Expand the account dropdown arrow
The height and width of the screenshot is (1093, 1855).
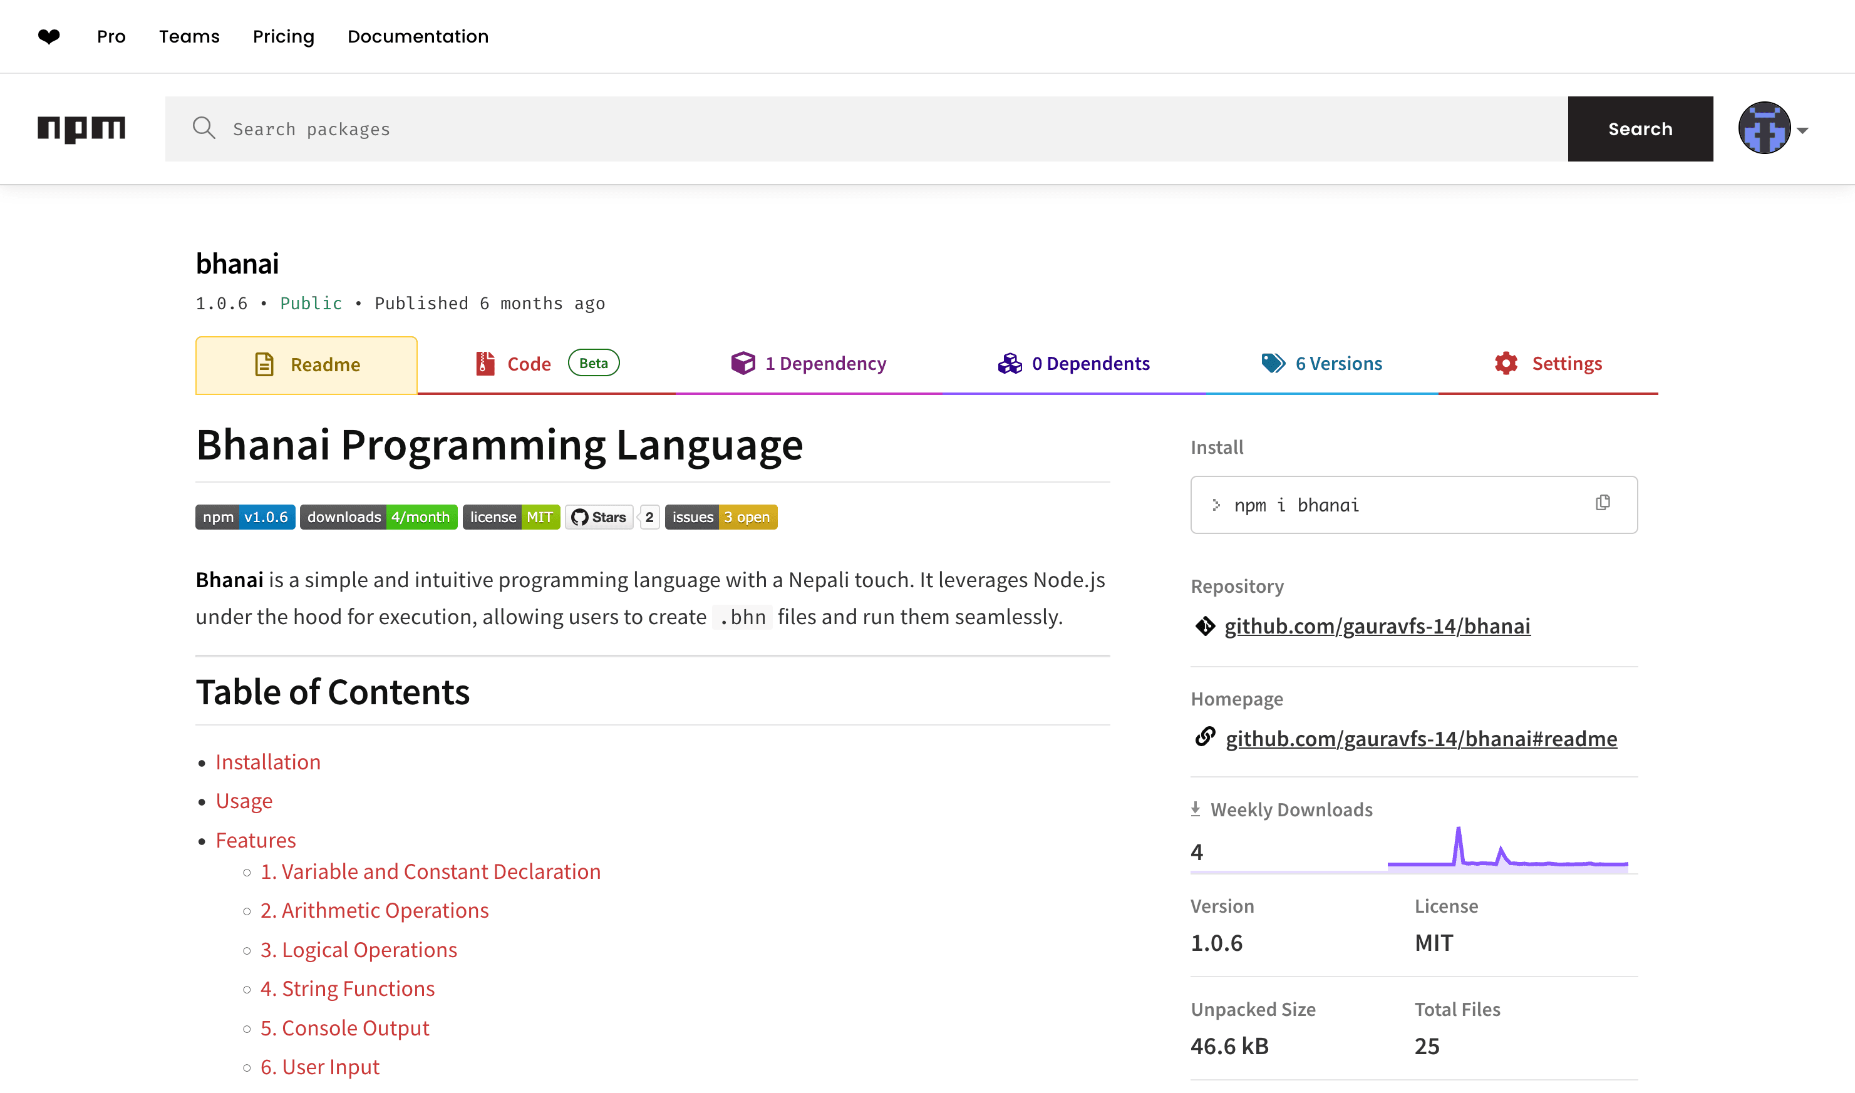[1802, 130]
